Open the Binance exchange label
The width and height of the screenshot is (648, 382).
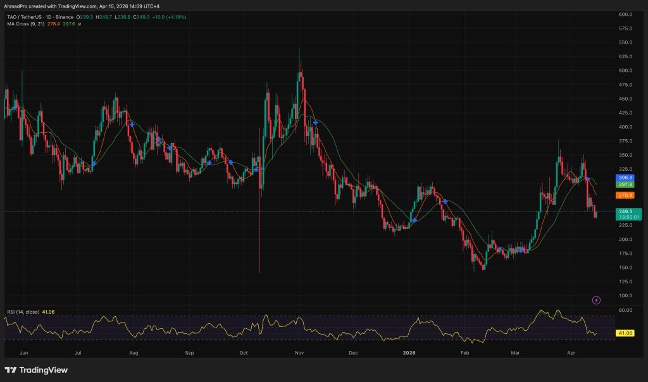click(x=65, y=17)
